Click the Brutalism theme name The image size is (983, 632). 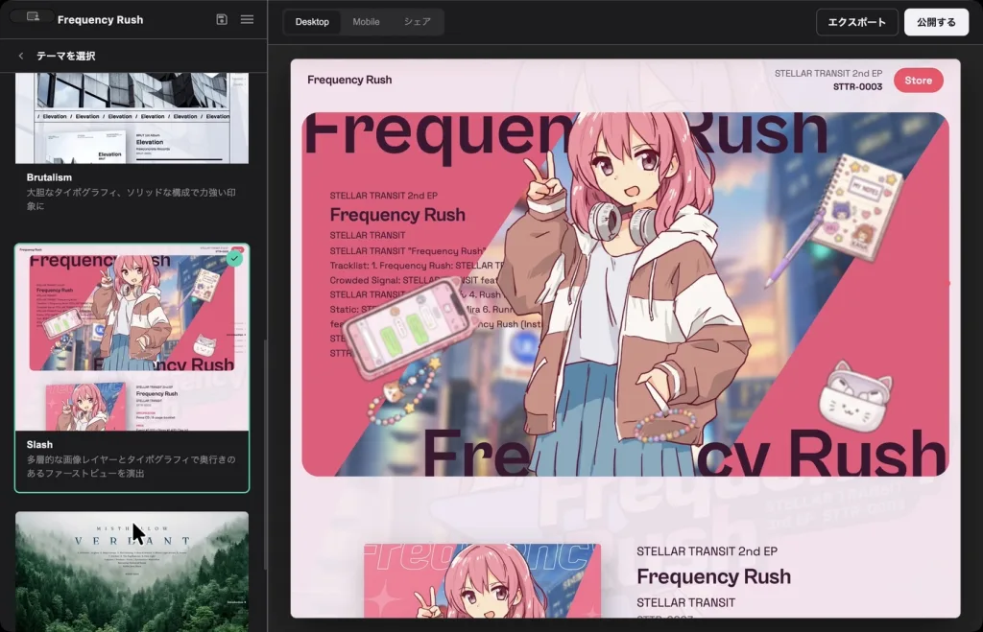[49, 177]
